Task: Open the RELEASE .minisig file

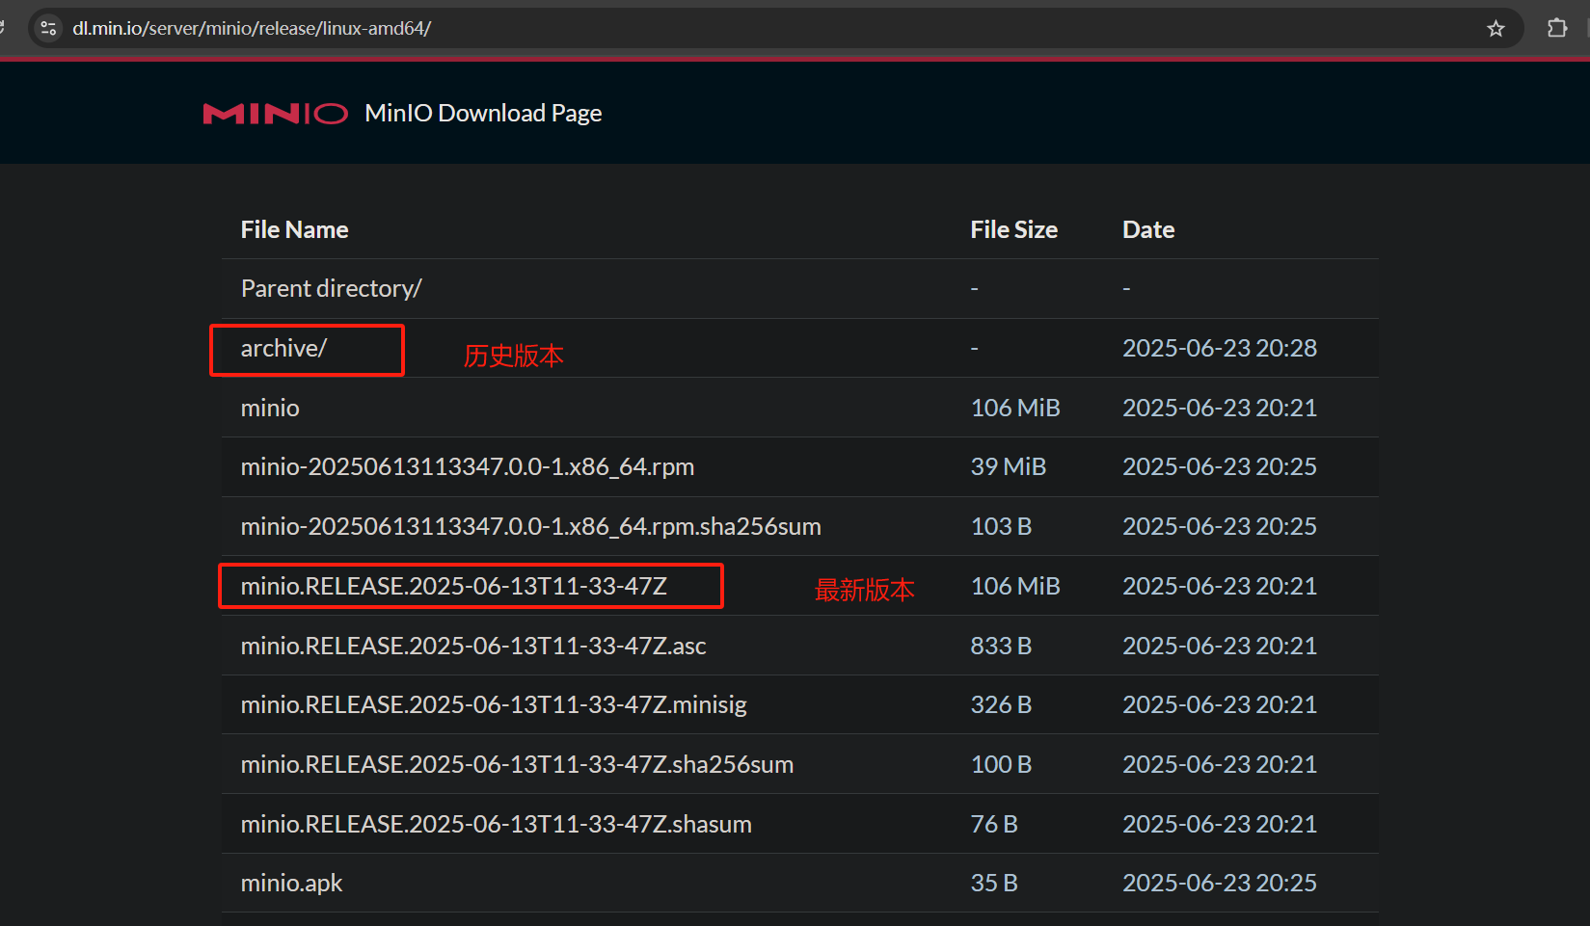Action: (494, 704)
